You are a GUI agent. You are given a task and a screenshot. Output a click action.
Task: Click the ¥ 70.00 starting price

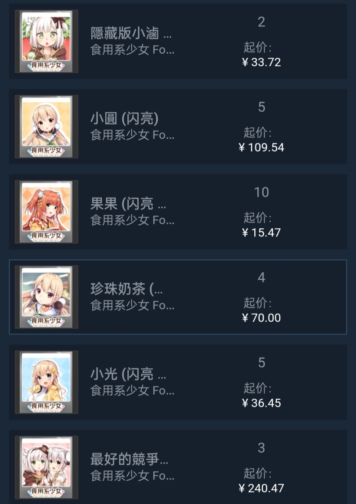[x=261, y=318]
